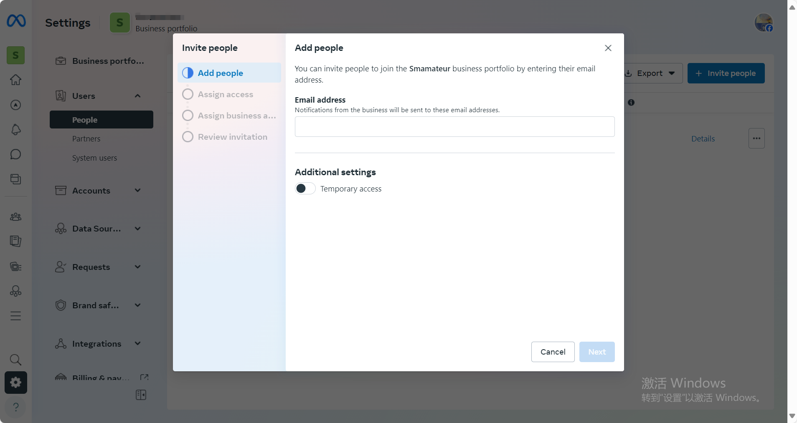Toggle Temporary access switch
Viewport: 797px width, 423px height.
pos(305,189)
